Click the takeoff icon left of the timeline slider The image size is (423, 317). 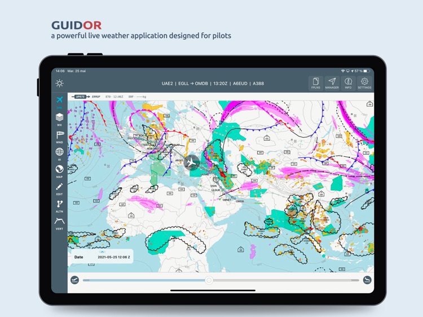(74, 280)
